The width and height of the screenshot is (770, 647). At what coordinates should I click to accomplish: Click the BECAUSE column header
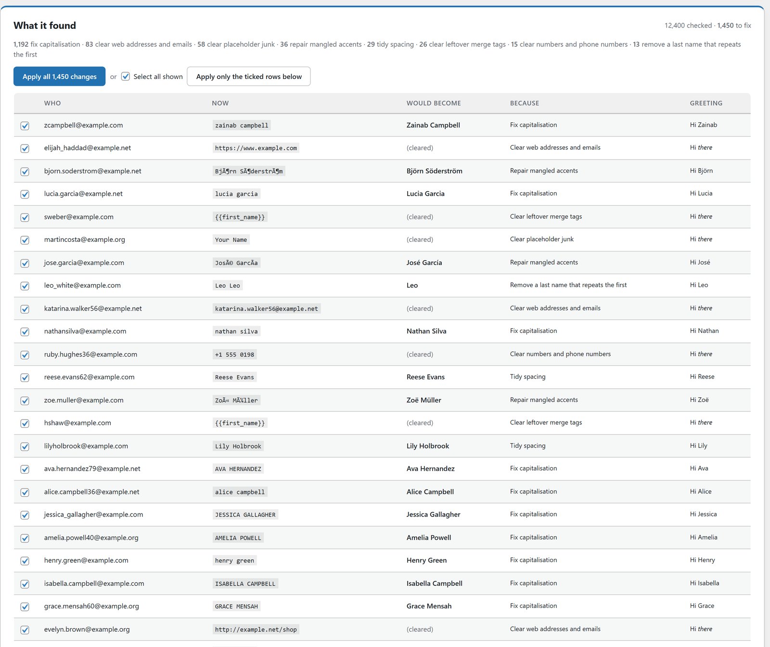525,103
